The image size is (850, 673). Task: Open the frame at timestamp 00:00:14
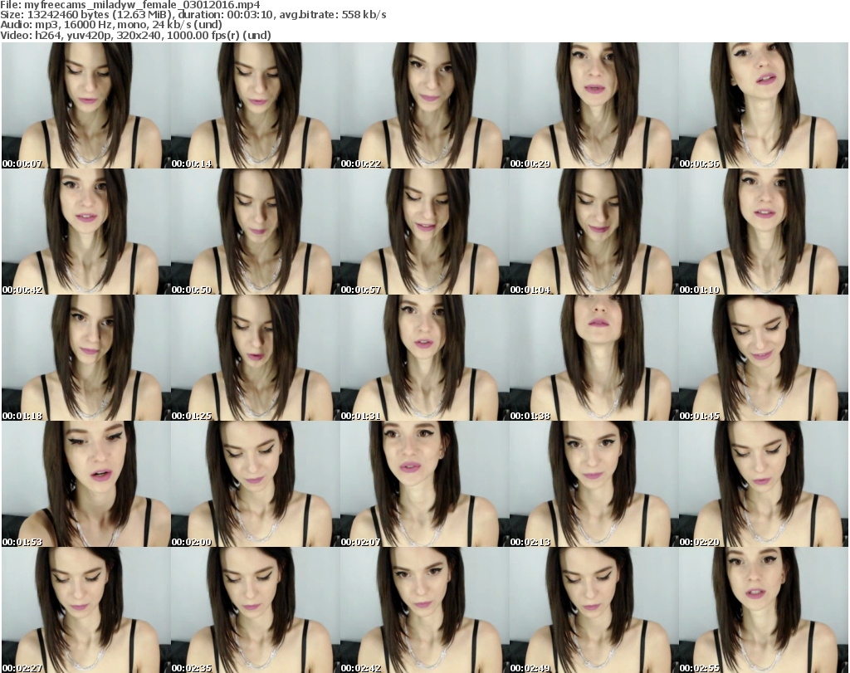256,105
